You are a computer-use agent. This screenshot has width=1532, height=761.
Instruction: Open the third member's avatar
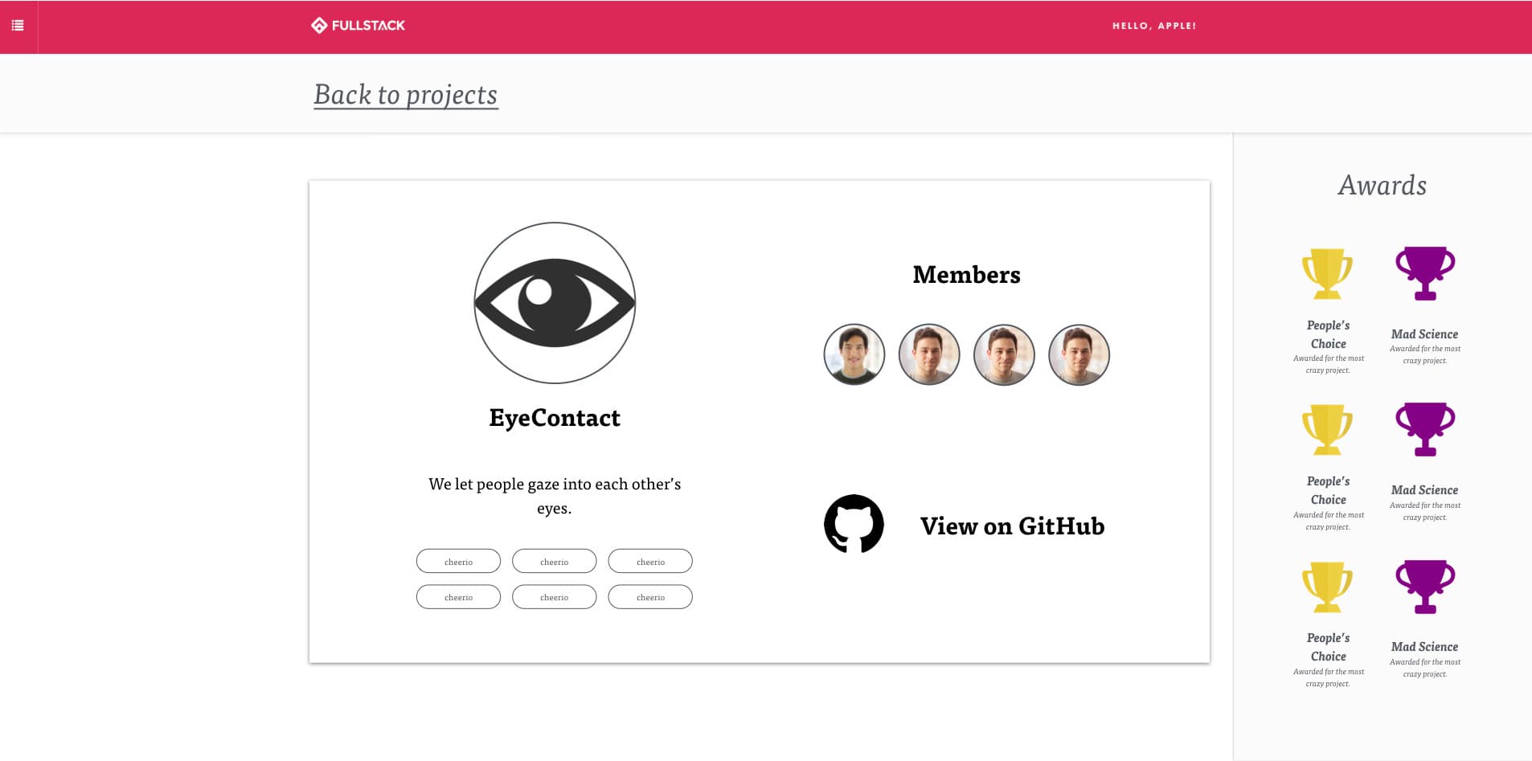(x=1004, y=354)
